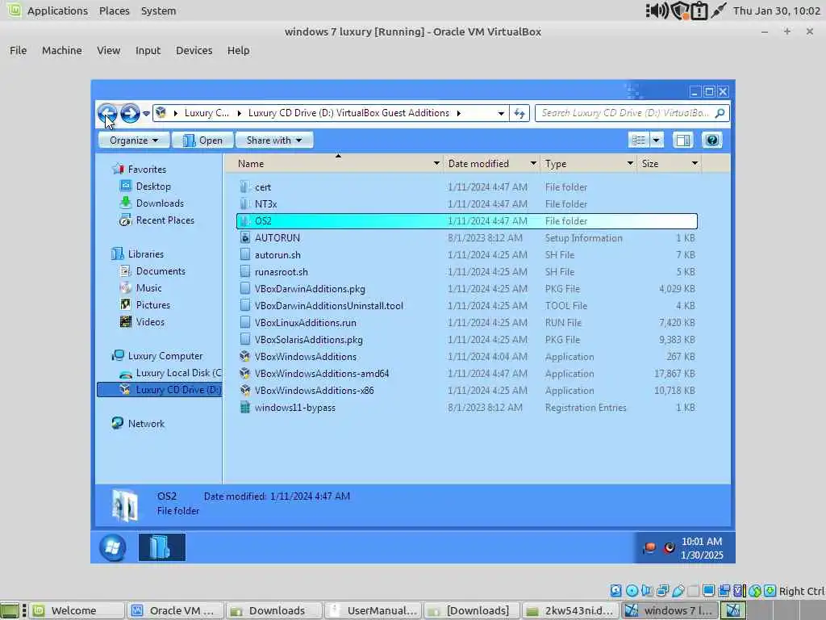Open the Share with dropdown
The height and width of the screenshot is (620, 826).
point(274,140)
